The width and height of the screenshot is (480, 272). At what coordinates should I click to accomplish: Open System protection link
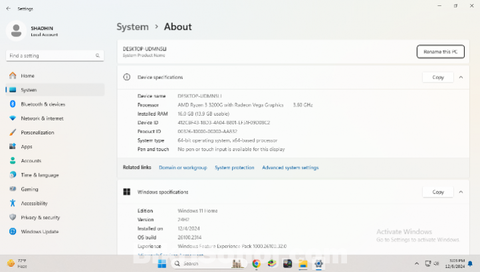pyautogui.click(x=235, y=168)
